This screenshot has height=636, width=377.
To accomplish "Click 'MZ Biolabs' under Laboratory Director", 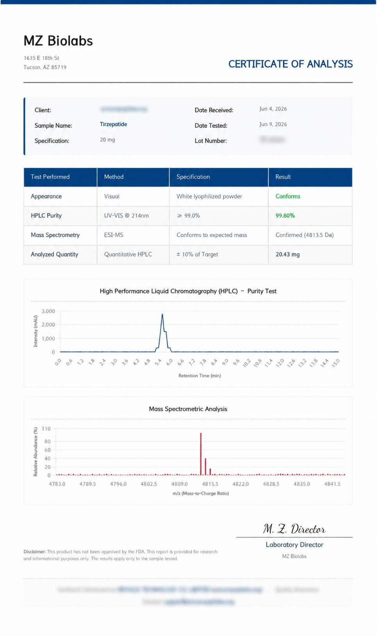I will pyautogui.click(x=294, y=556).
